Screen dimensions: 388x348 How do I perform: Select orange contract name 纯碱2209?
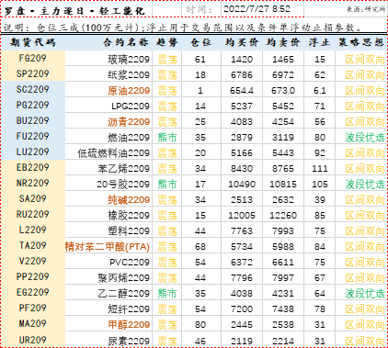click(x=129, y=200)
